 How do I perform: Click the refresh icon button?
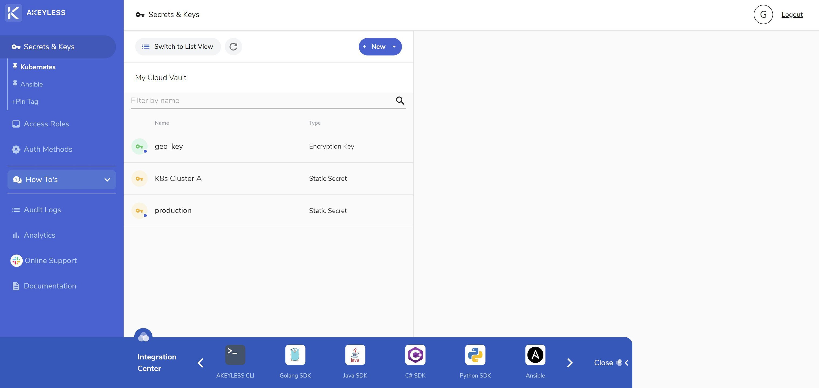pyautogui.click(x=233, y=47)
